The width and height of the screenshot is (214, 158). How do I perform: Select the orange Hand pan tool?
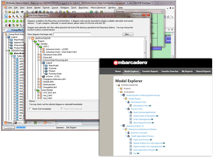tap(10, 17)
